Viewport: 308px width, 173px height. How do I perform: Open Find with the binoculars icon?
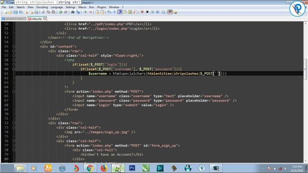point(73,12)
